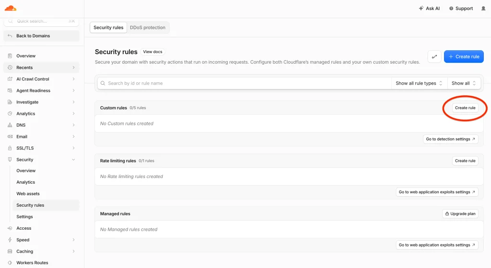The width and height of the screenshot is (491, 268).
Task: Expand the Recents sidebar section
Action: tap(73, 67)
